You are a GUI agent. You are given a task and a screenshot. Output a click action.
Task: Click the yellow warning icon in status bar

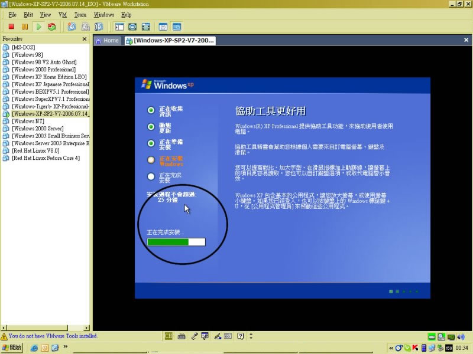[4, 336]
